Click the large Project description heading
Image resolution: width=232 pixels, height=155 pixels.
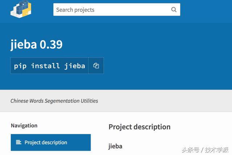pos(140,127)
